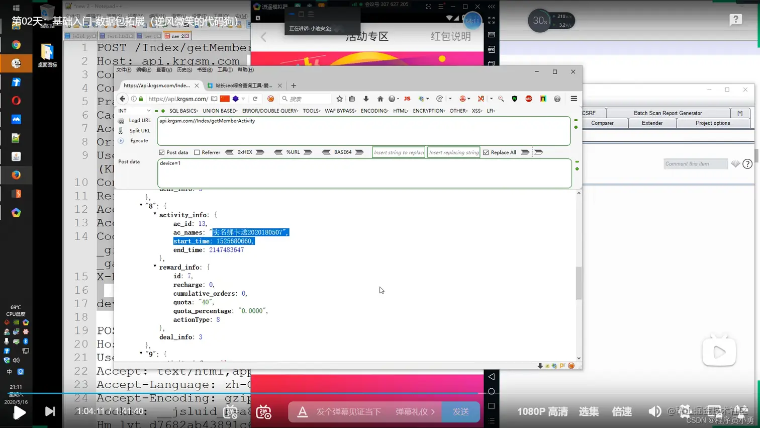Image resolution: width=760 pixels, height=428 pixels.
Task: Open the 工具(T) menu in Firefox
Action: click(225, 70)
